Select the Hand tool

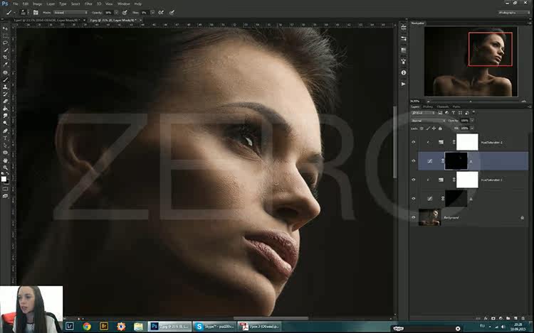[x=5, y=160]
